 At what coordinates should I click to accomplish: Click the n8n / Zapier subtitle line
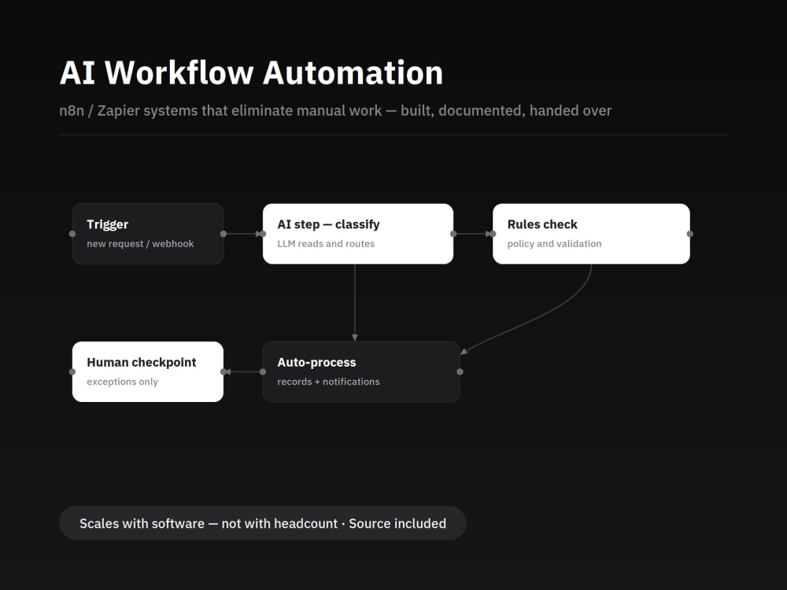tap(335, 110)
